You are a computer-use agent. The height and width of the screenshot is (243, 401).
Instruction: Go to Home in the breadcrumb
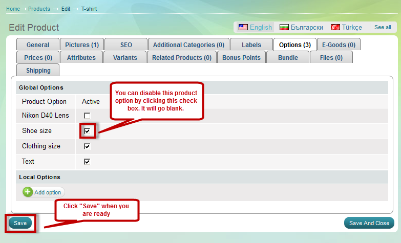click(x=13, y=9)
